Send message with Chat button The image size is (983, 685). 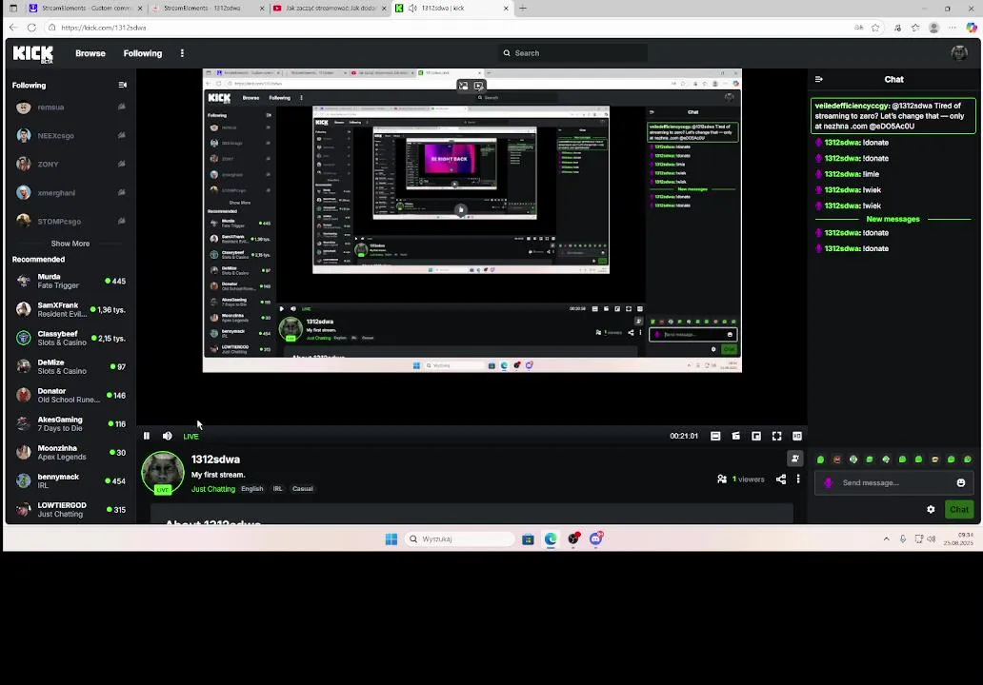coord(959,510)
